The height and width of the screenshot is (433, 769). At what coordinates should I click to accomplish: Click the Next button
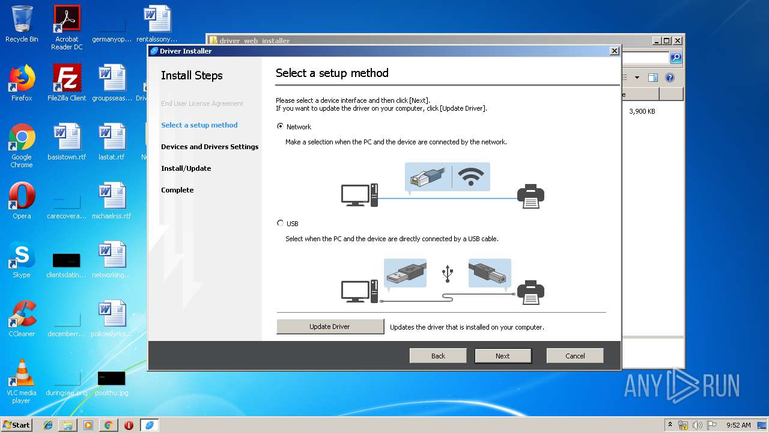[503, 356]
